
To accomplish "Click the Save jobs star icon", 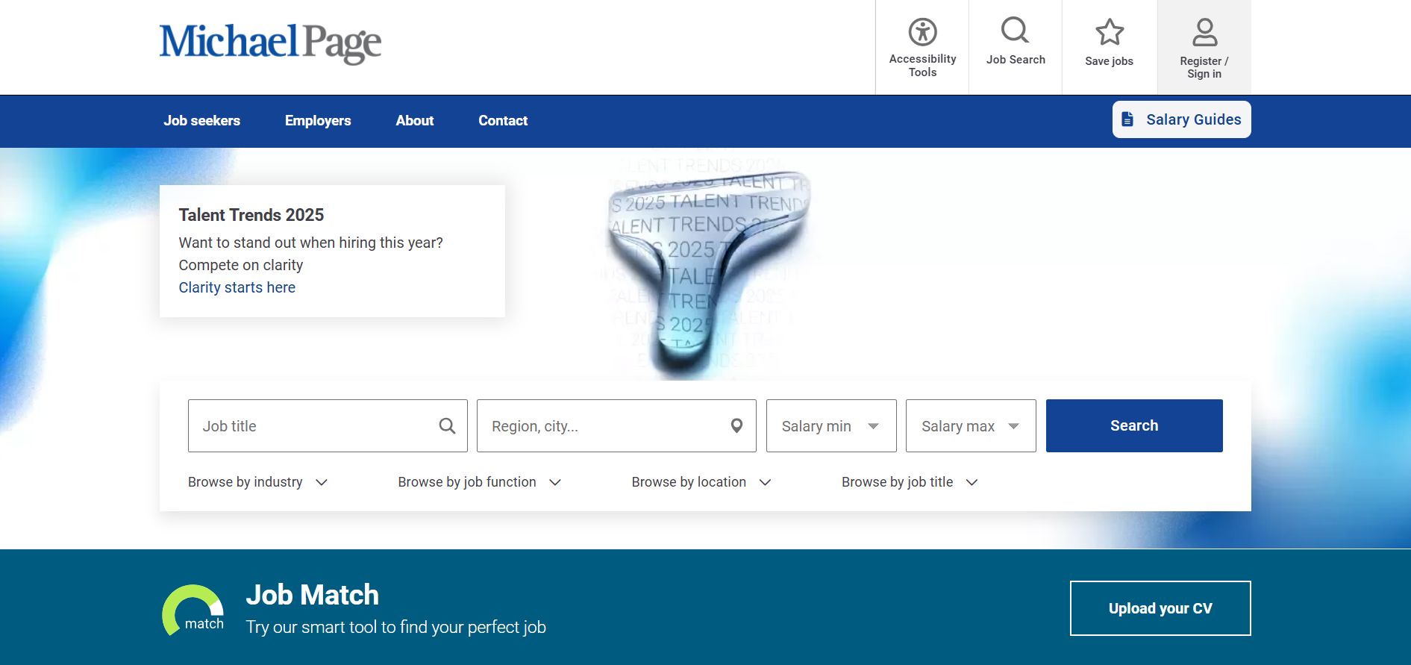I will coord(1109,32).
